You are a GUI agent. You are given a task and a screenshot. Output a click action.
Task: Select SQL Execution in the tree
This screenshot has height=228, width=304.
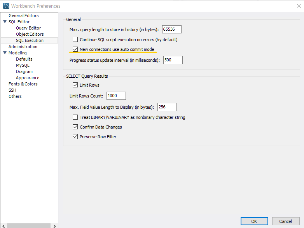pyautogui.click(x=30, y=40)
